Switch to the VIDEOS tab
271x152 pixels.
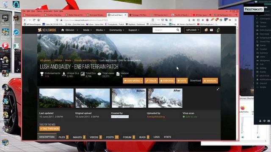coord(96,137)
